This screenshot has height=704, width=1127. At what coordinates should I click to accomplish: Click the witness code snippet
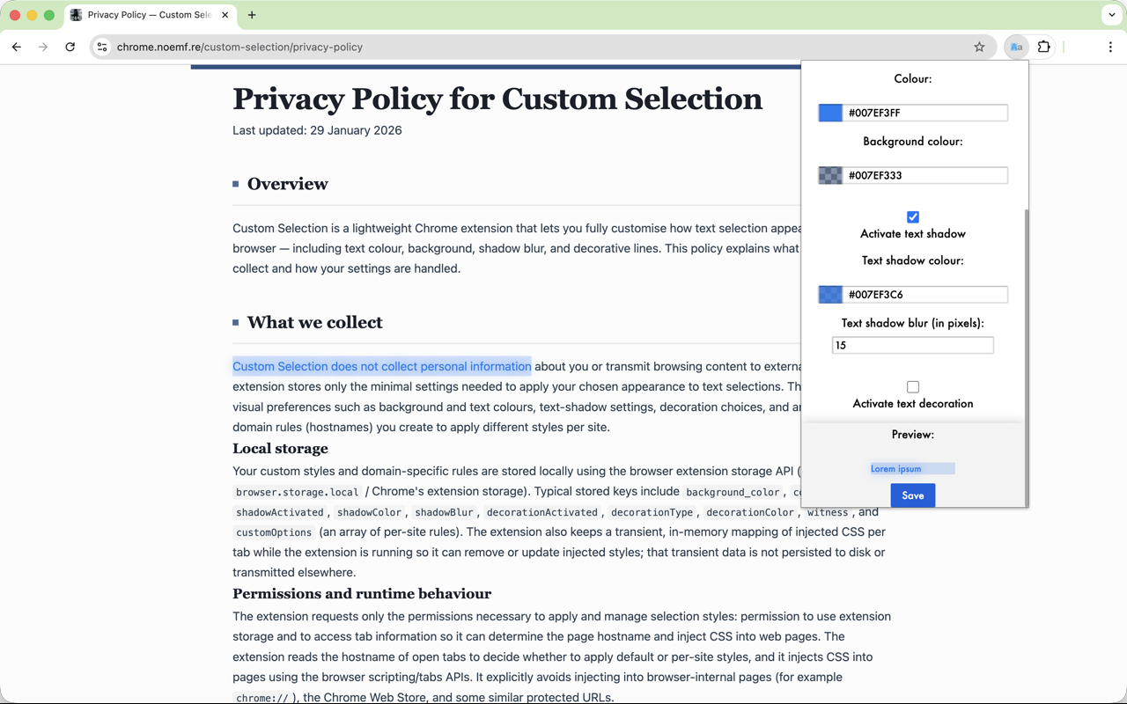point(828,512)
